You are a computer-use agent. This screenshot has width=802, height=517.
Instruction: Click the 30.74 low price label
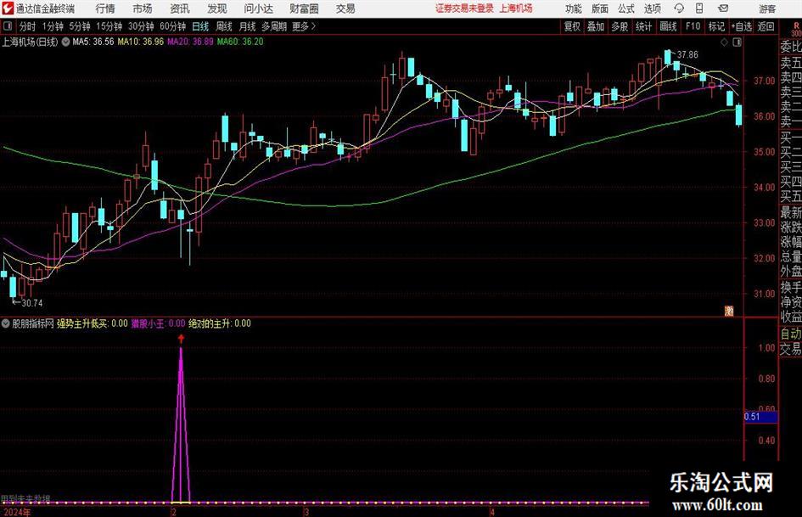coord(31,304)
